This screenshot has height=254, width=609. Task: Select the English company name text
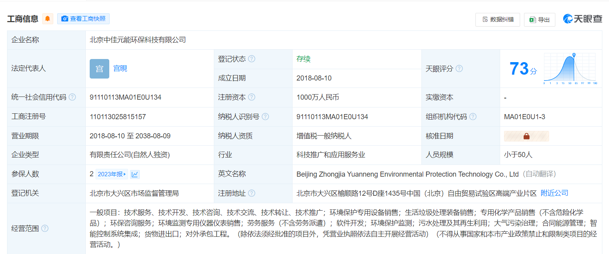click(408, 174)
